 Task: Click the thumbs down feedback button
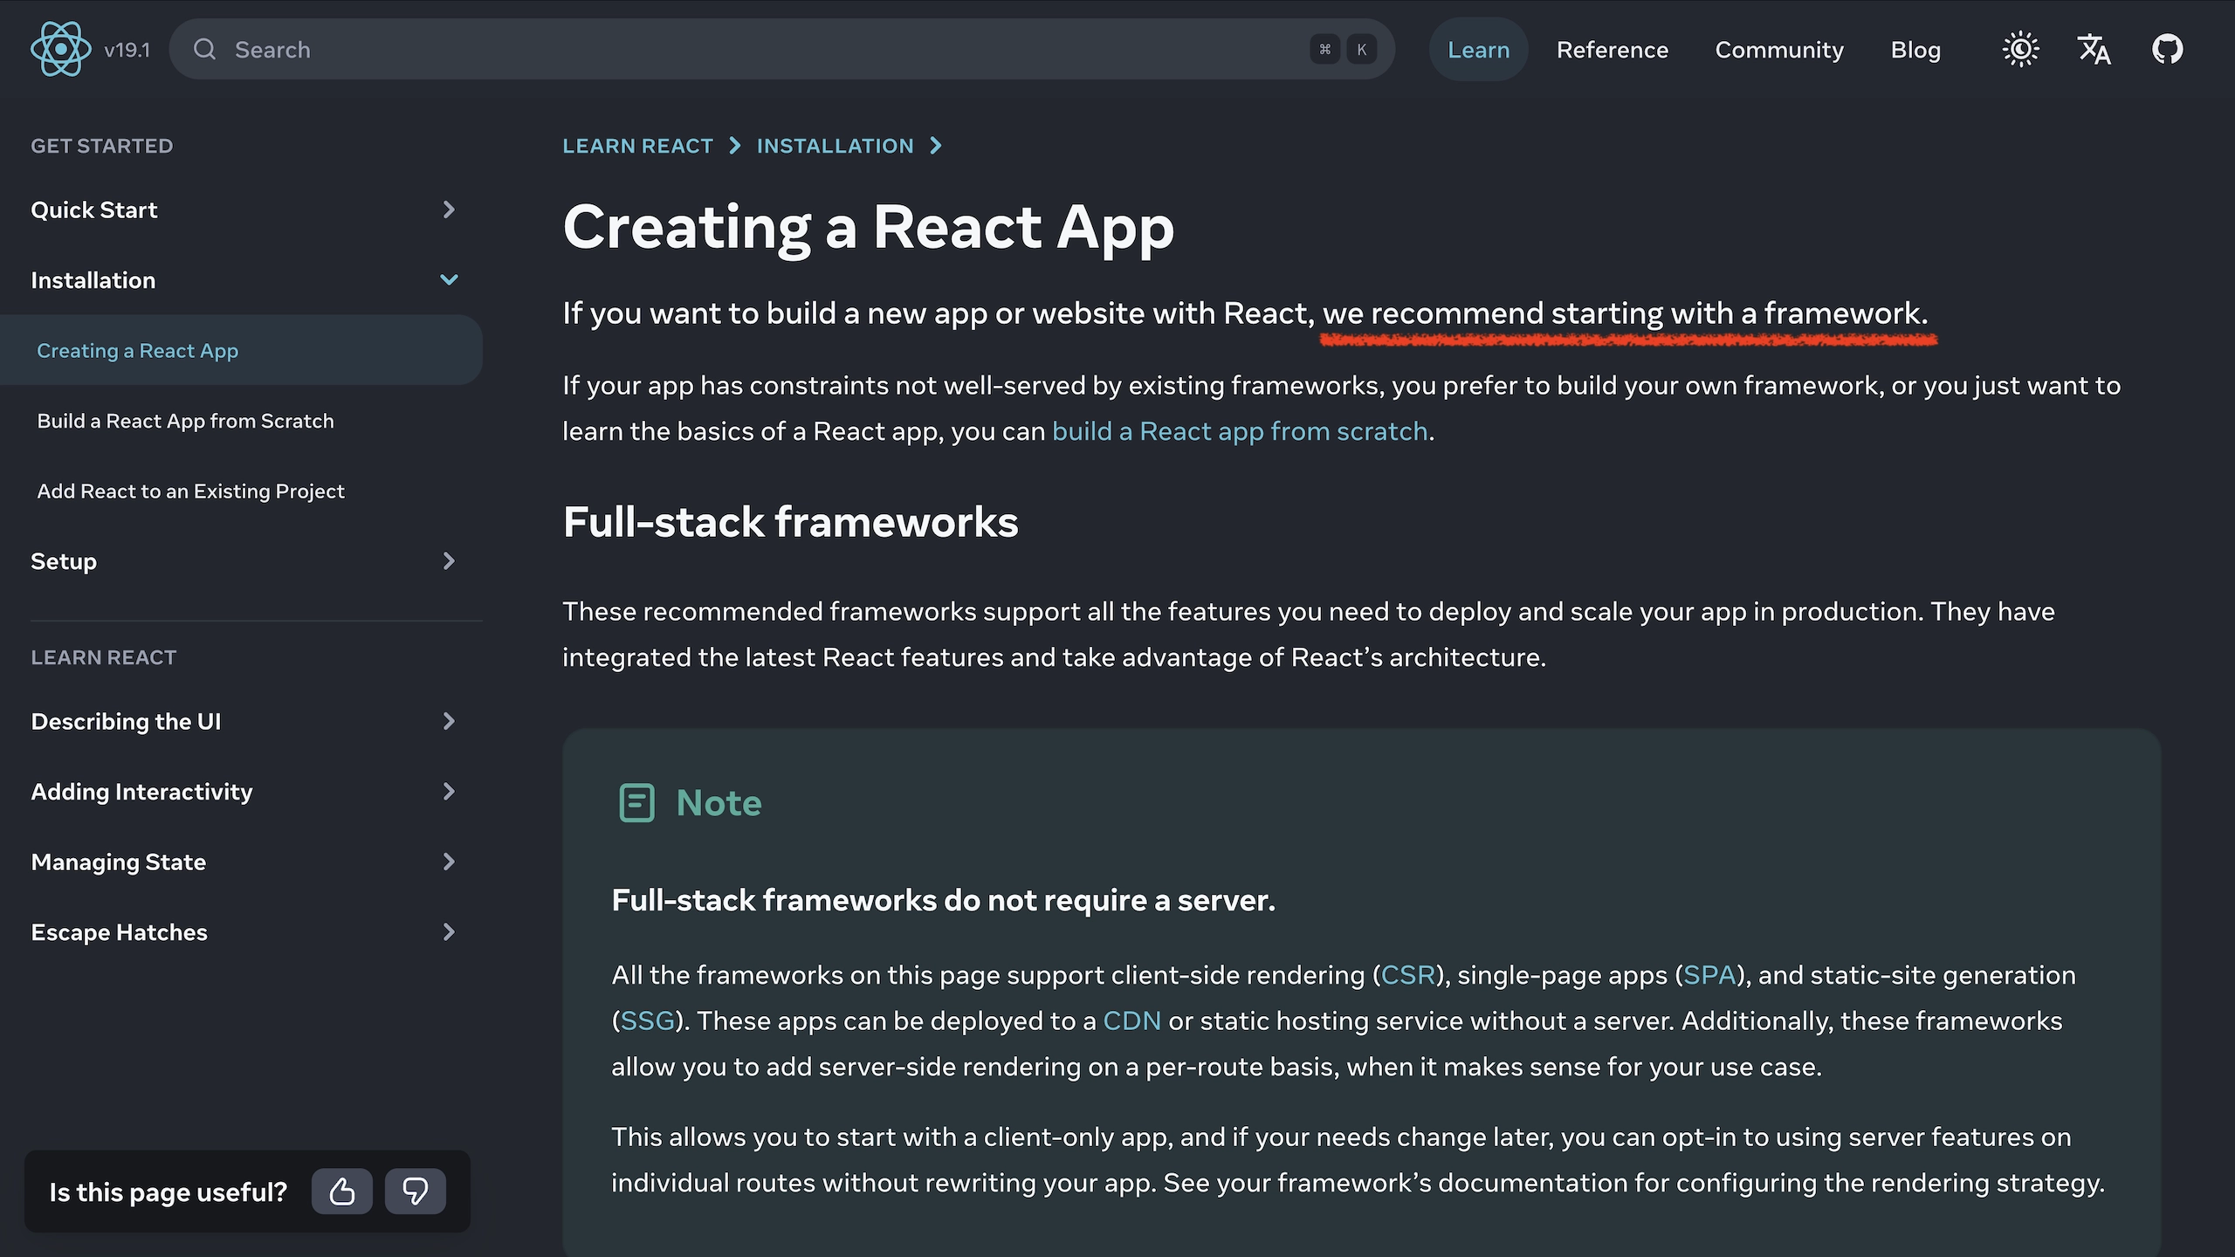coord(415,1191)
